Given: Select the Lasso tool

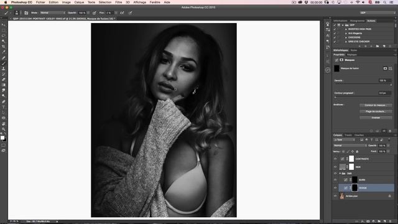Looking at the screenshot, I should click(x=3, y=35).
